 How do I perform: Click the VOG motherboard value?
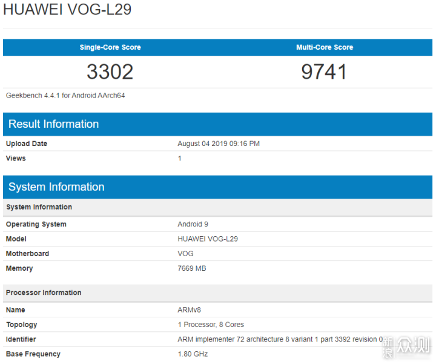click(x=185, y=254)
